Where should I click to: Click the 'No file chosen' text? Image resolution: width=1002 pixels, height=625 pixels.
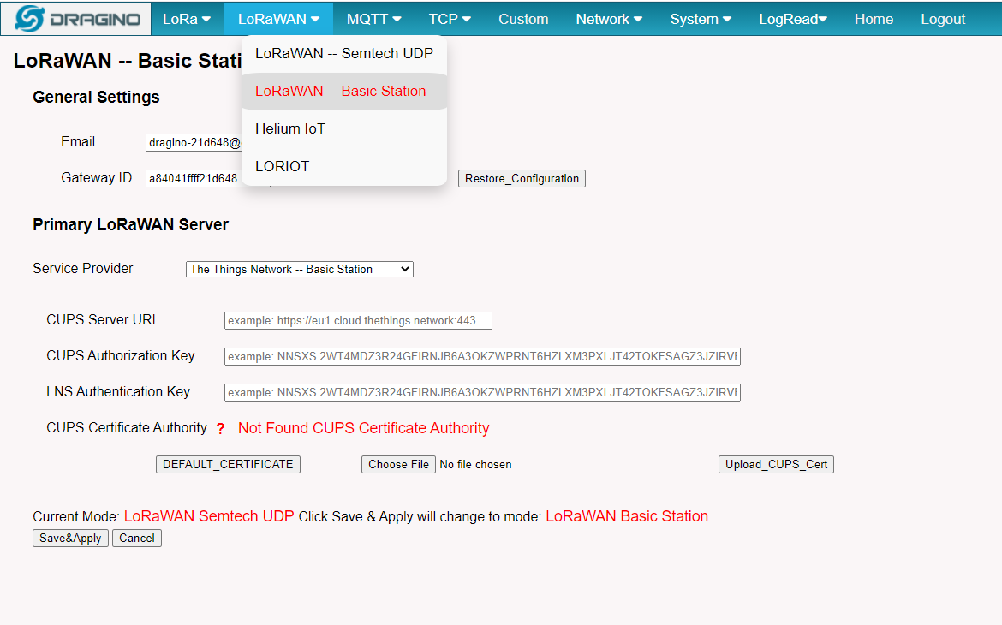[x=475, y=465]
